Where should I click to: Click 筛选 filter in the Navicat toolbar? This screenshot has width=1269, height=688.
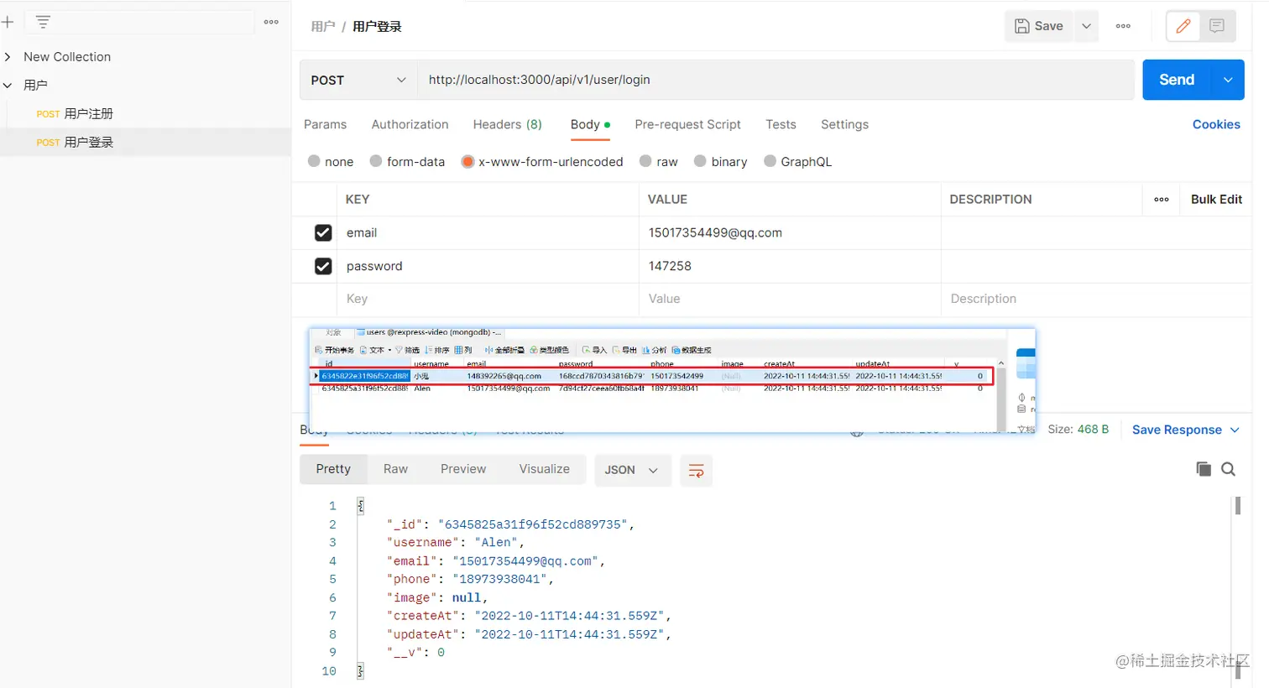408,350
